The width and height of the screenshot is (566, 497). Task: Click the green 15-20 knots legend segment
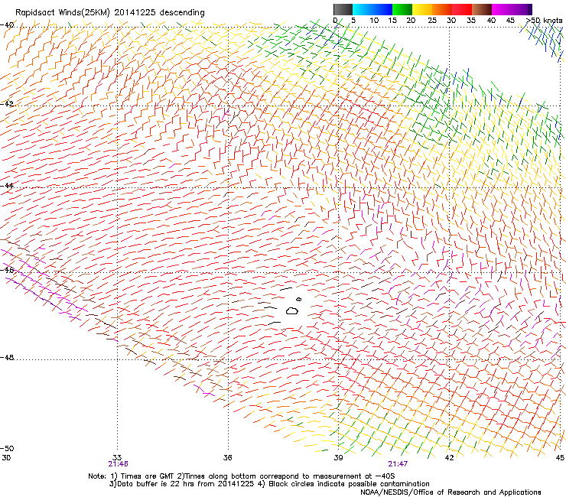tap(402, 9)
